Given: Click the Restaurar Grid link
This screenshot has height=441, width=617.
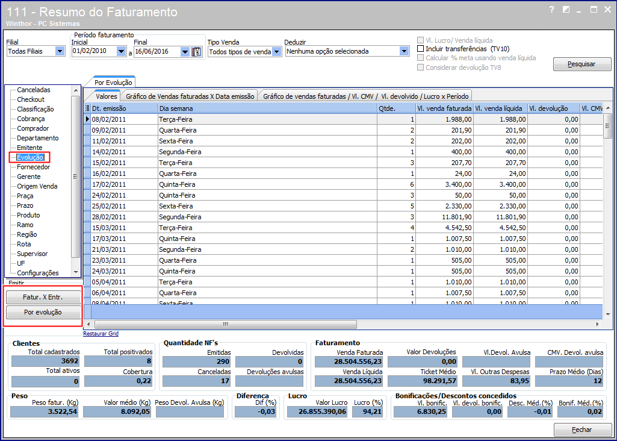Looking at the screenshot, I should coord(101,334).
